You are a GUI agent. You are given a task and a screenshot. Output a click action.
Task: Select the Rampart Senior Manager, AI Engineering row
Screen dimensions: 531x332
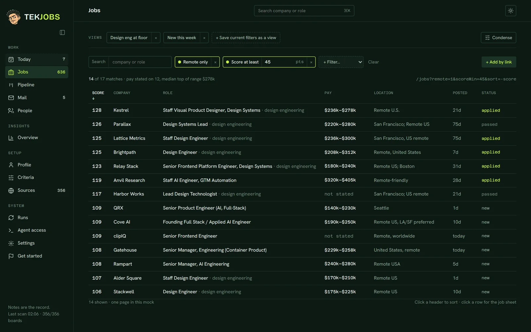(x=302, y=264)
